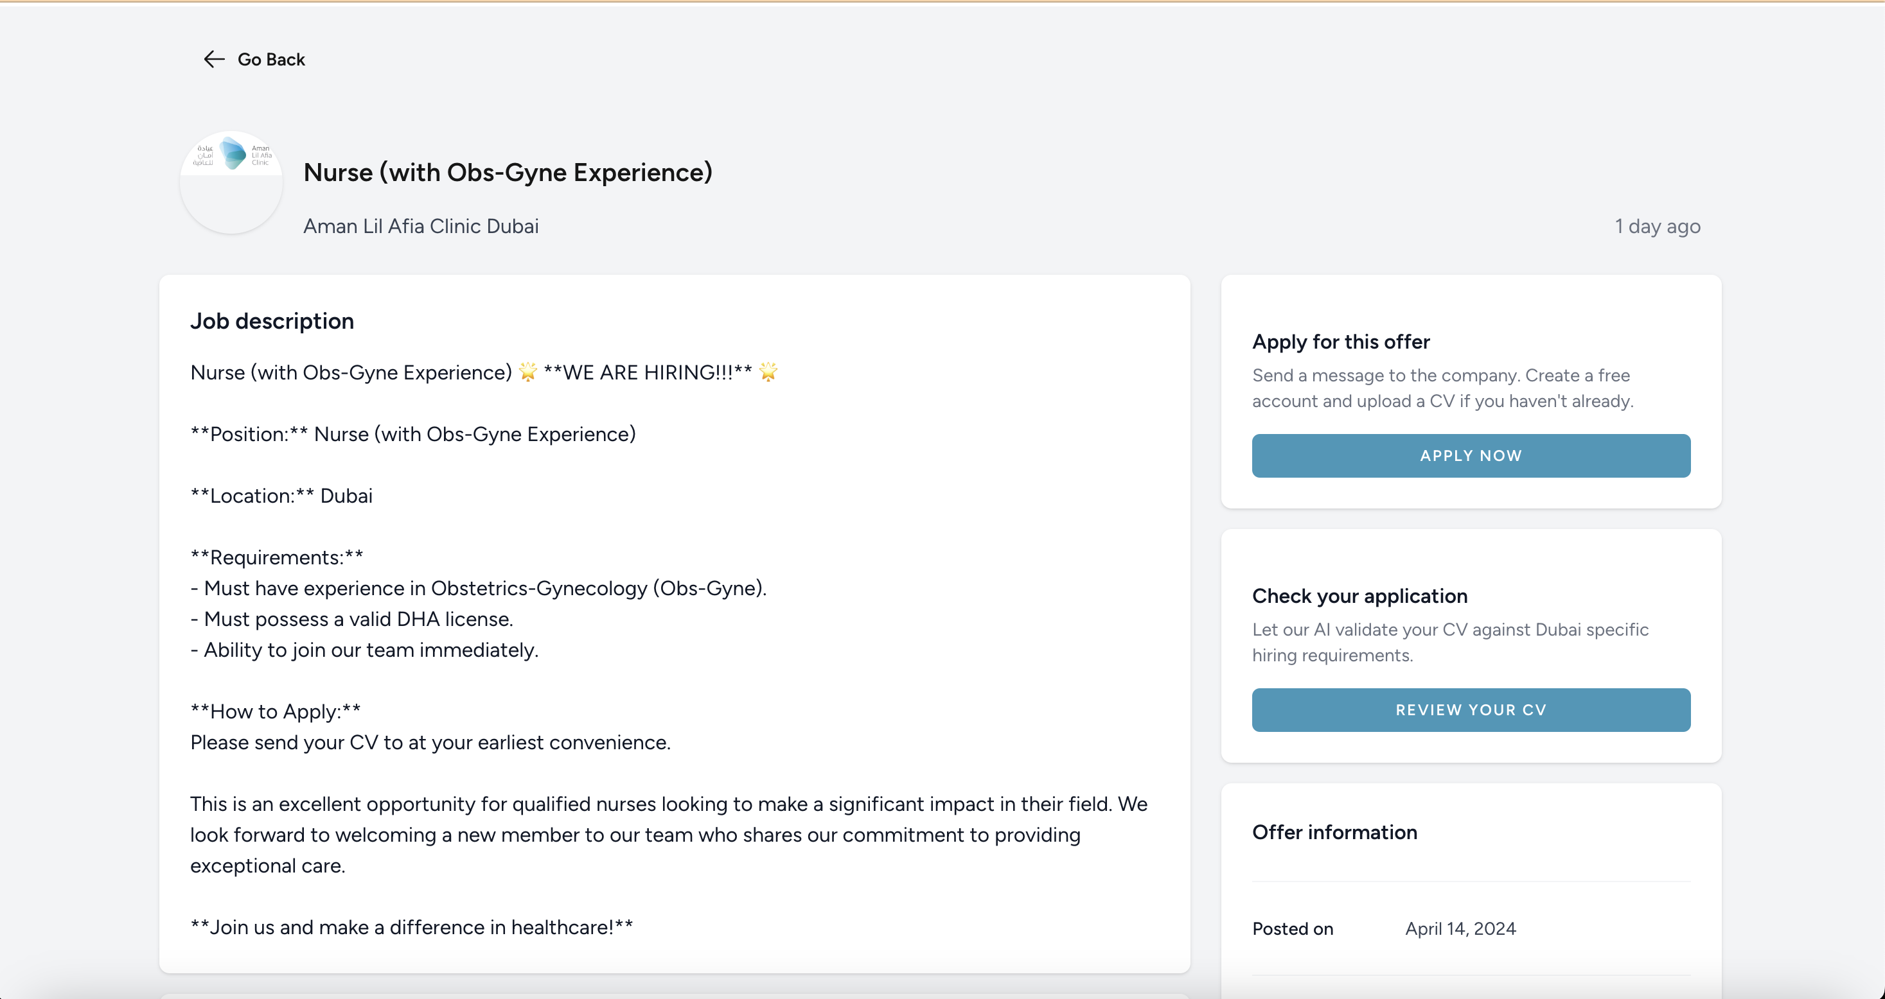
Task: Click the valid DHA license requirement line
Action: [x=351, y=620]
